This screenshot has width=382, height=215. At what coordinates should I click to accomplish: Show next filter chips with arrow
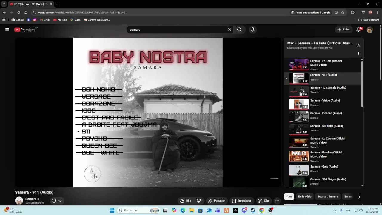tap(359, 197)
